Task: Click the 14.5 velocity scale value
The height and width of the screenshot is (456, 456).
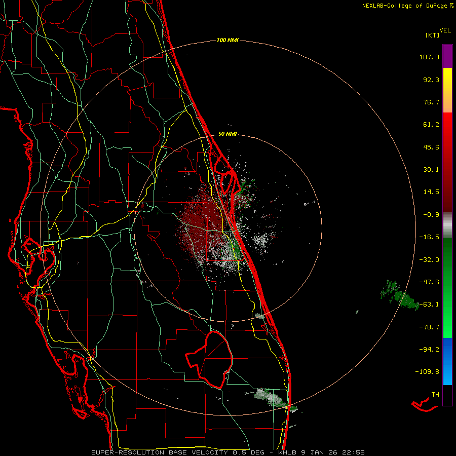Action: 431,192
